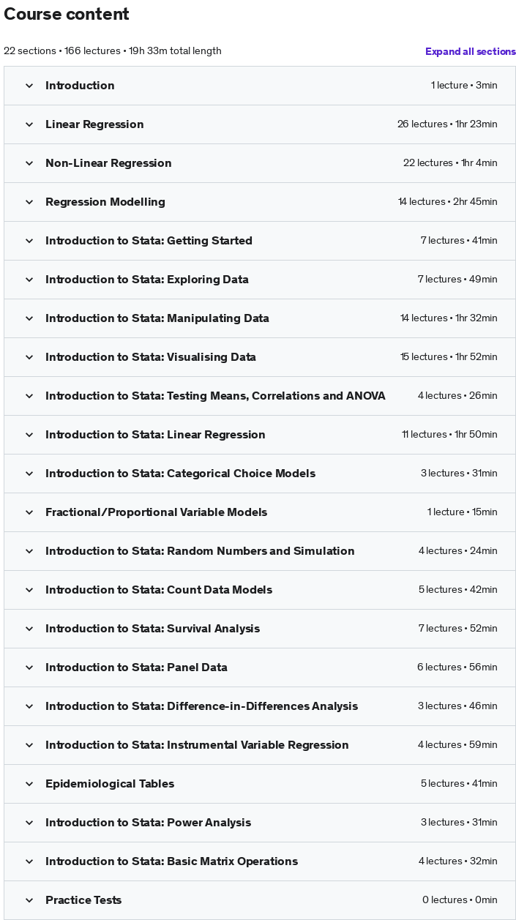Viewport: 516px width, 920px height.
Task: Click the chevron beside Fractional/Proportional Variable Models
Action: tap(29, 512)
